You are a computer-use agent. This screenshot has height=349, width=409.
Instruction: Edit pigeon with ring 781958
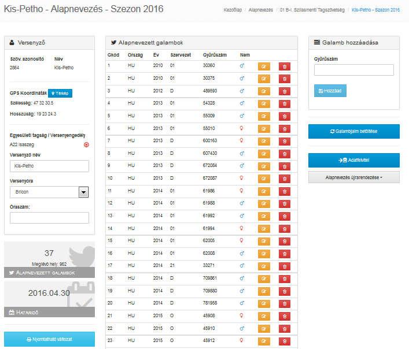[264, 304]
